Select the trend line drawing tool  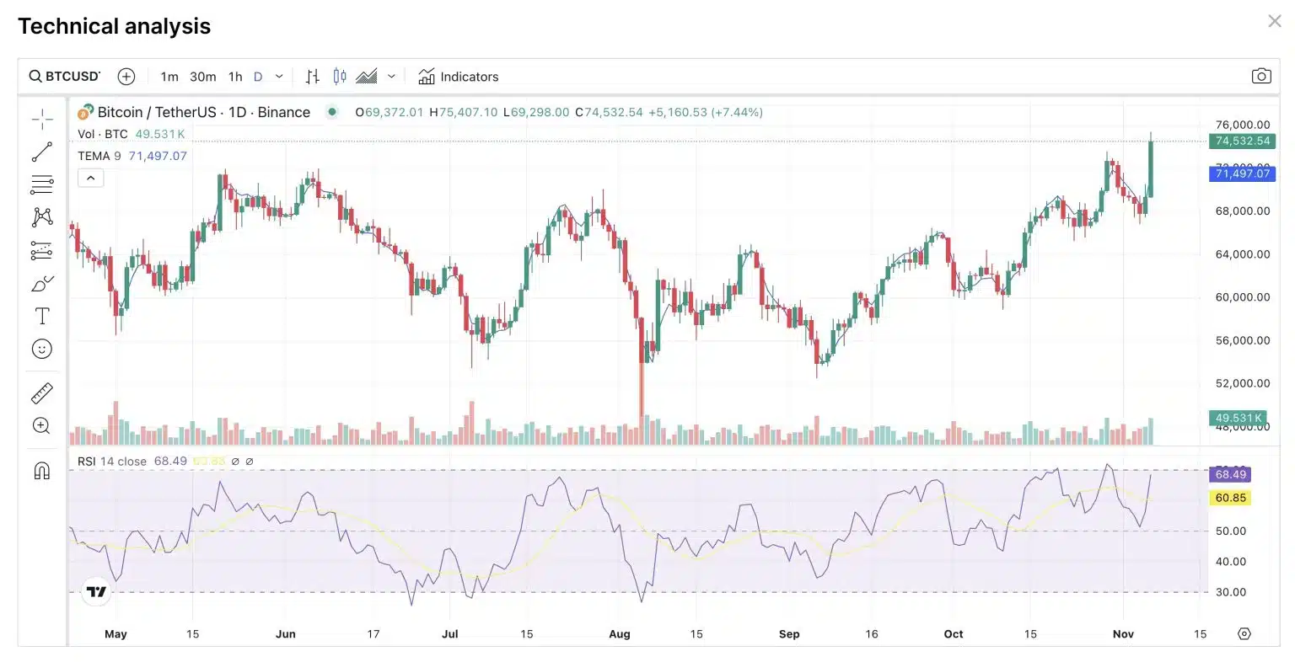(42, 152)
